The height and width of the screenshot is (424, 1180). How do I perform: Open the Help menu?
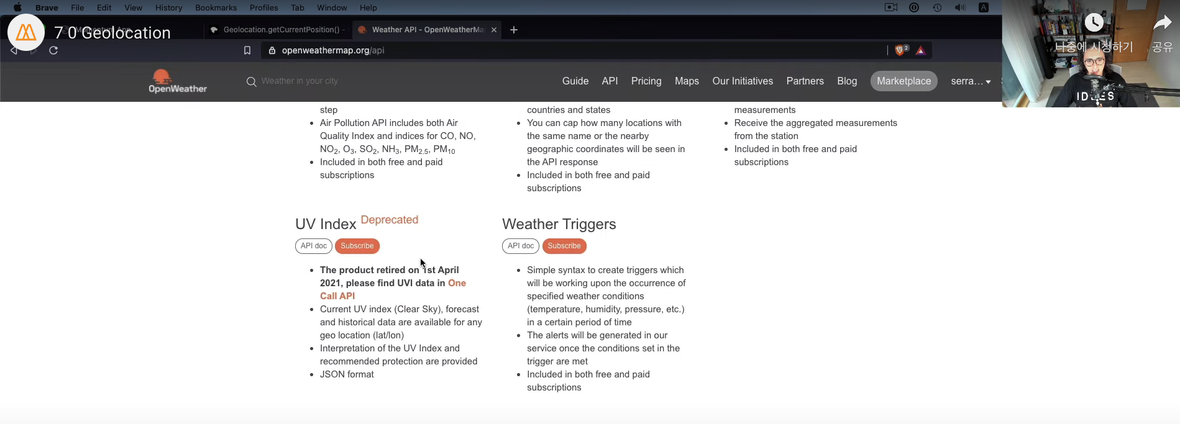(368, 7)
